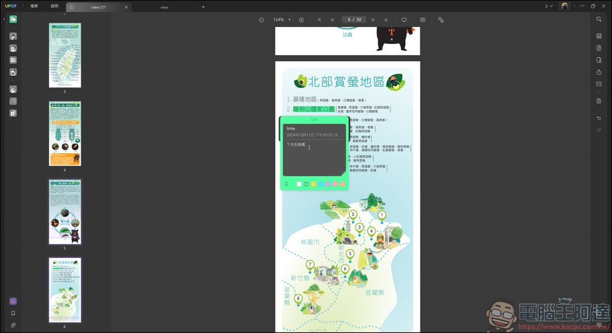The width and height of the screenshot is (612, 333).
Task: Open the share/export upload icon on right
Action: (x=599, y=72)
